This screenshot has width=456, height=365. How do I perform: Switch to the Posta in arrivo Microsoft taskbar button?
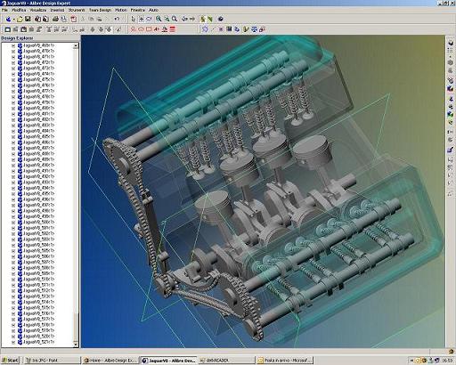pos(285,361)
